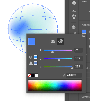The image size is (90, 101).
Task: Pick a color from the spectrum bar
Action: 55,85
